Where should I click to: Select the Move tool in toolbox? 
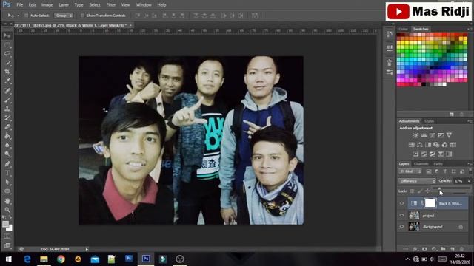[x=7, y=35]
